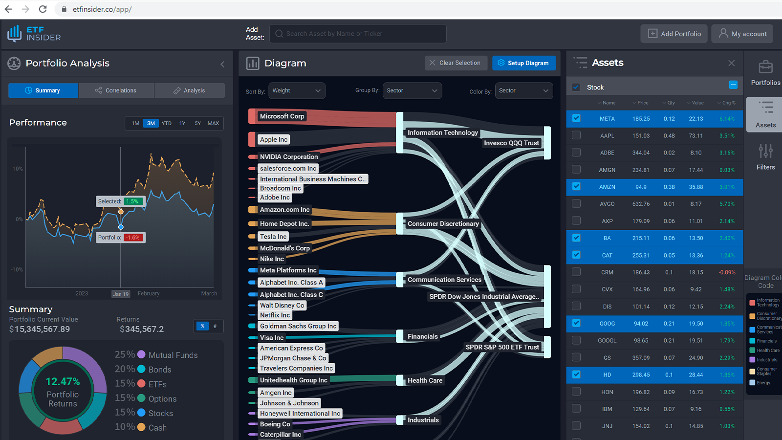Uncheck the BA asset checkbox
Viewport: 782px width, 440px height.
point(576,238)
